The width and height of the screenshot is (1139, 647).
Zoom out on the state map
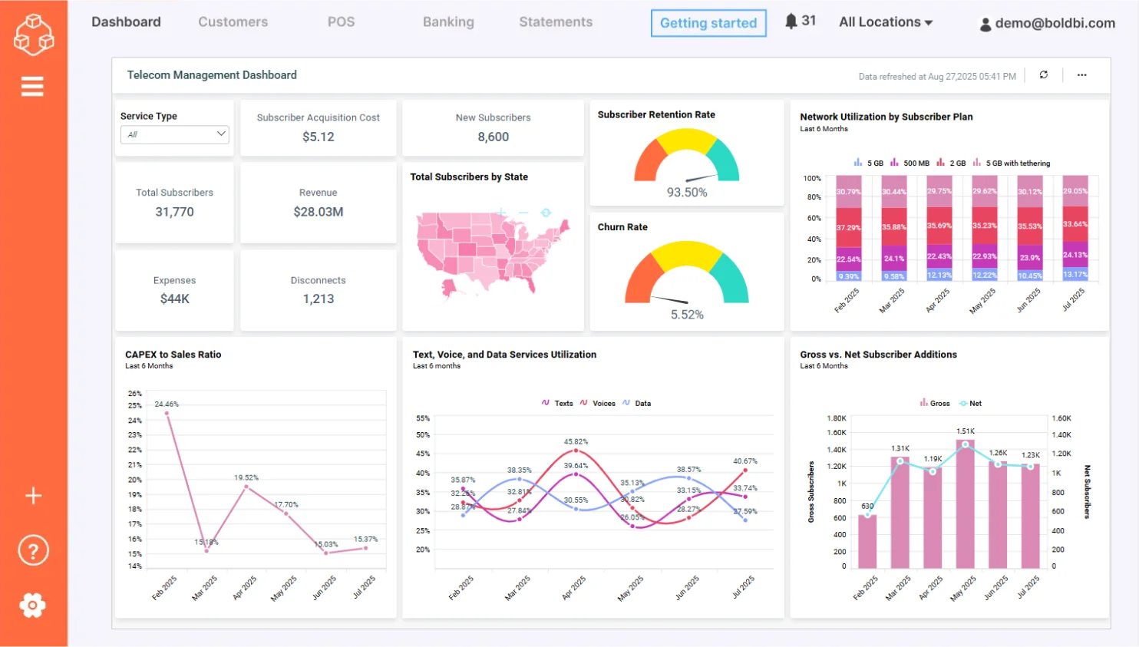click(523, 213)
